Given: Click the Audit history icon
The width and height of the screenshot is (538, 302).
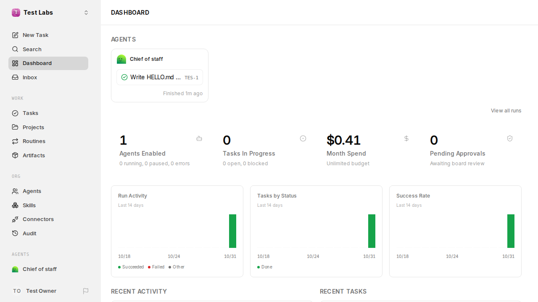Looking at the screenshot, I should pos(15,233).
